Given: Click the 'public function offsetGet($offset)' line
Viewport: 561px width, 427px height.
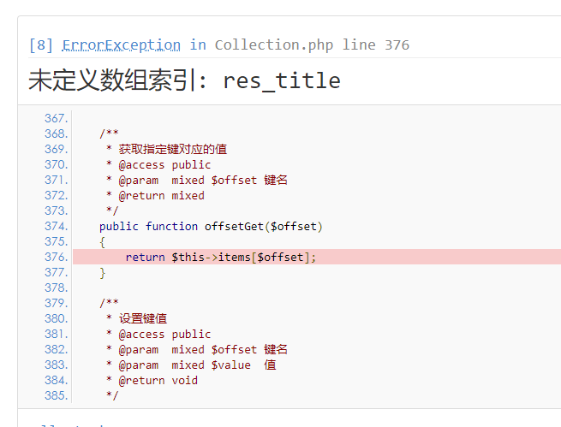Looking at the screenshot, I should click(211, 226).
